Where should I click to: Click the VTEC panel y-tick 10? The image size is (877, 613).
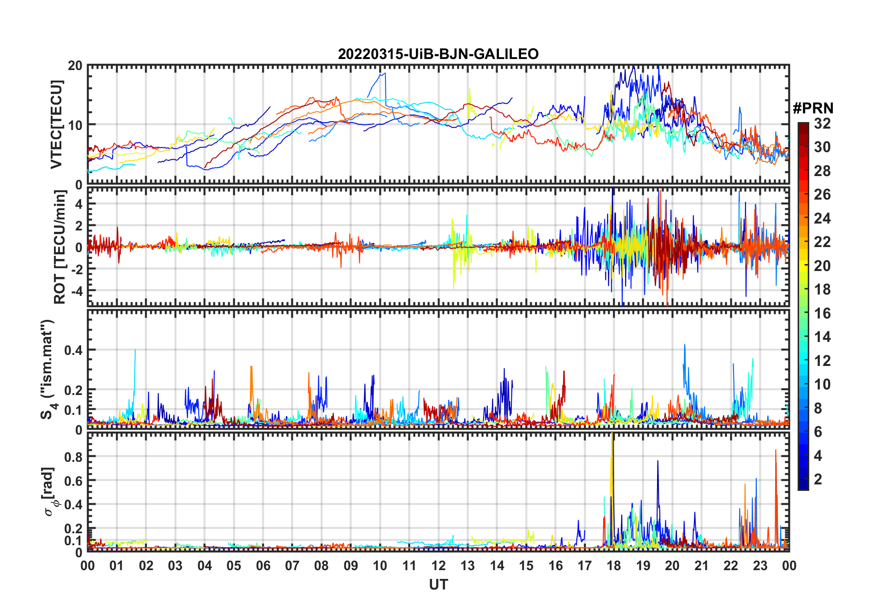(x=75, y=124)
